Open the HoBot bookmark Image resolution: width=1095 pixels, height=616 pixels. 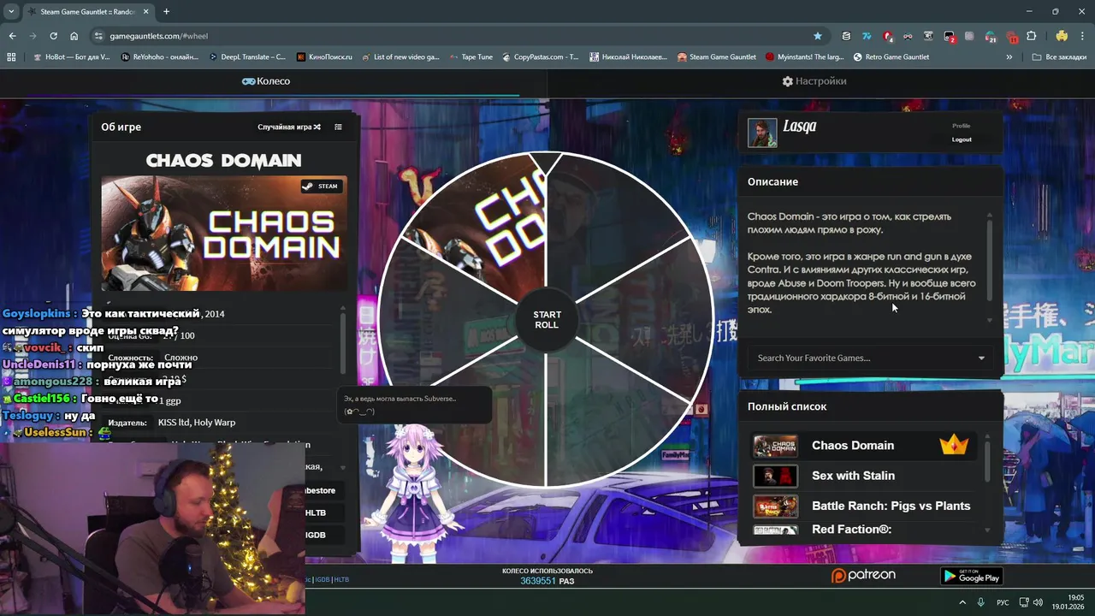pos(72,57)
